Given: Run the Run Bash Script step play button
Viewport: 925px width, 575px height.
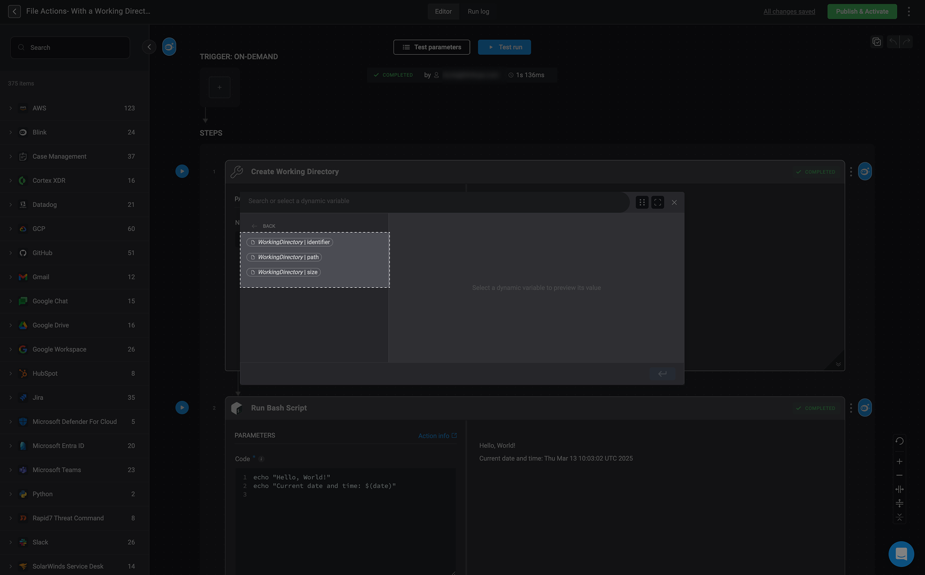Looking at the screenshot, I should [182, 408].
